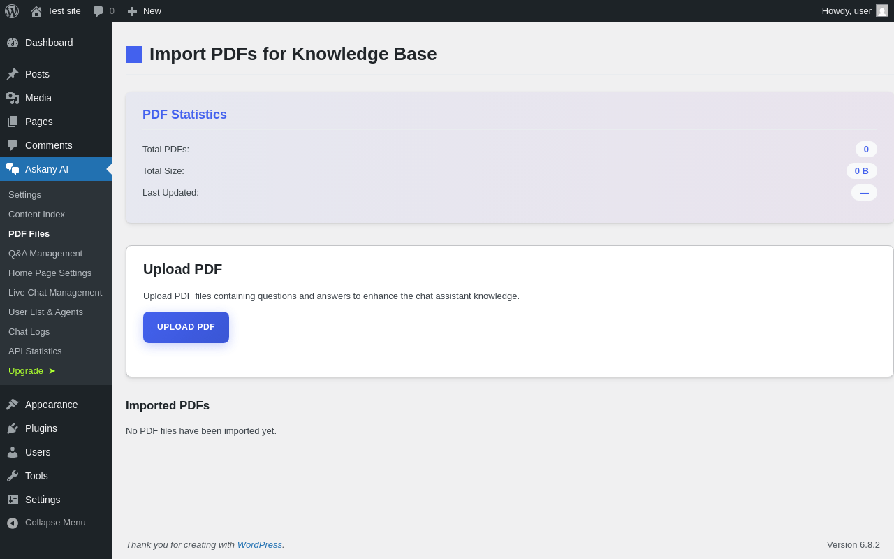Click the home icon beside Test site
Screen dimensions: 894x559
pos(36,11)
